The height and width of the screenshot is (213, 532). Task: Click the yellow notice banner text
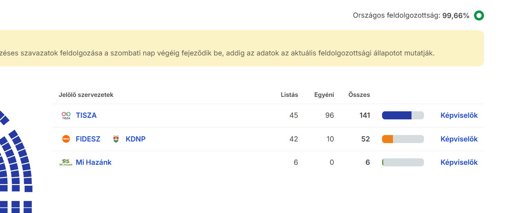point(218,53)
